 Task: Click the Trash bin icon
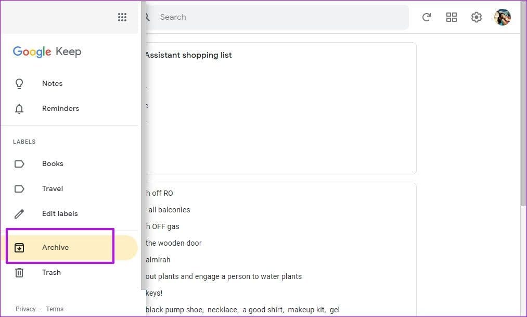[19, 272]
